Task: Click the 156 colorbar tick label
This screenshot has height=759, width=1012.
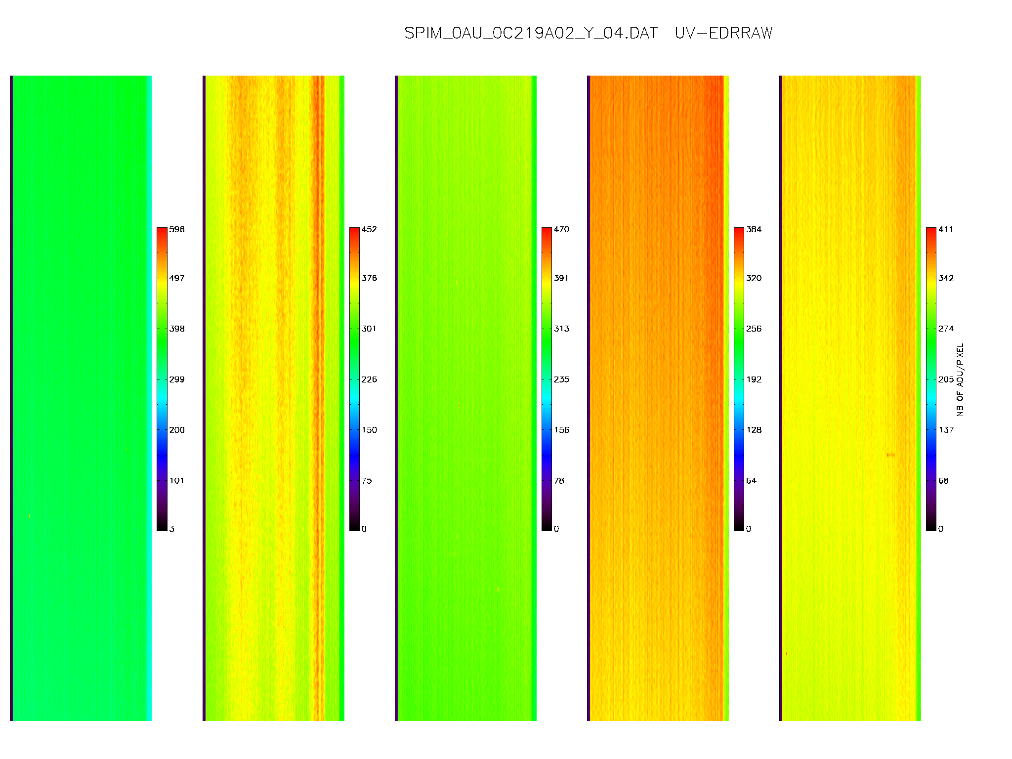Action: pyautogui.click(x=561, y=430)
